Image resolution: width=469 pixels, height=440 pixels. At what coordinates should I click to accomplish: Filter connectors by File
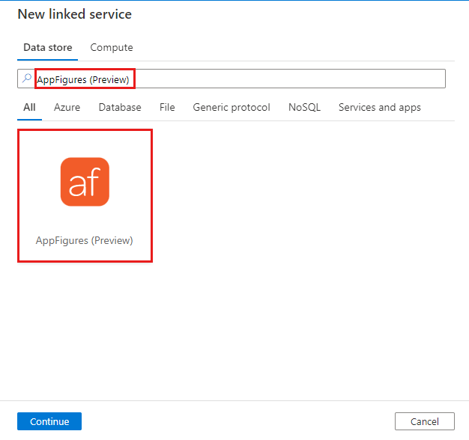(167, 107)
